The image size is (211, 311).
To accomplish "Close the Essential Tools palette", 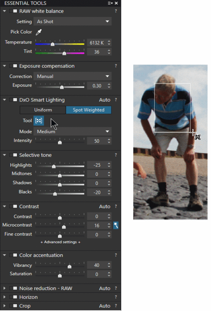I will [116, 3].
